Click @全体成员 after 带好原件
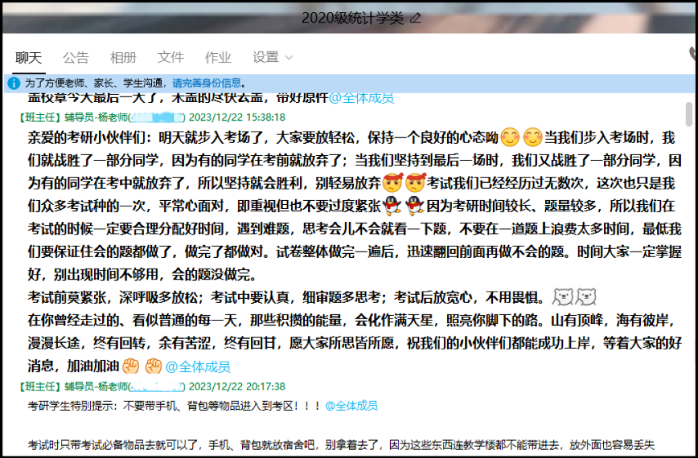 point(361,98)
